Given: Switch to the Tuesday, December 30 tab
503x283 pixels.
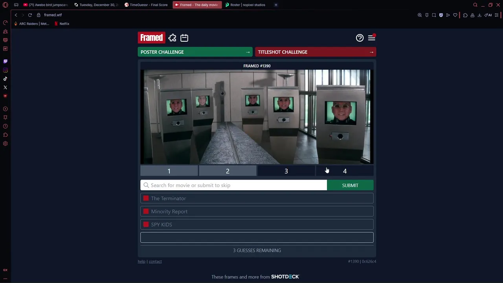Looking at the screenshot, I should click(96, 5).
